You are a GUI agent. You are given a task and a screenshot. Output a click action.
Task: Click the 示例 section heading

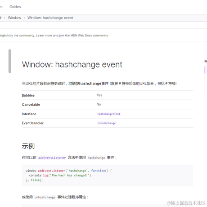pyautogui.click(x=28, y=146)
